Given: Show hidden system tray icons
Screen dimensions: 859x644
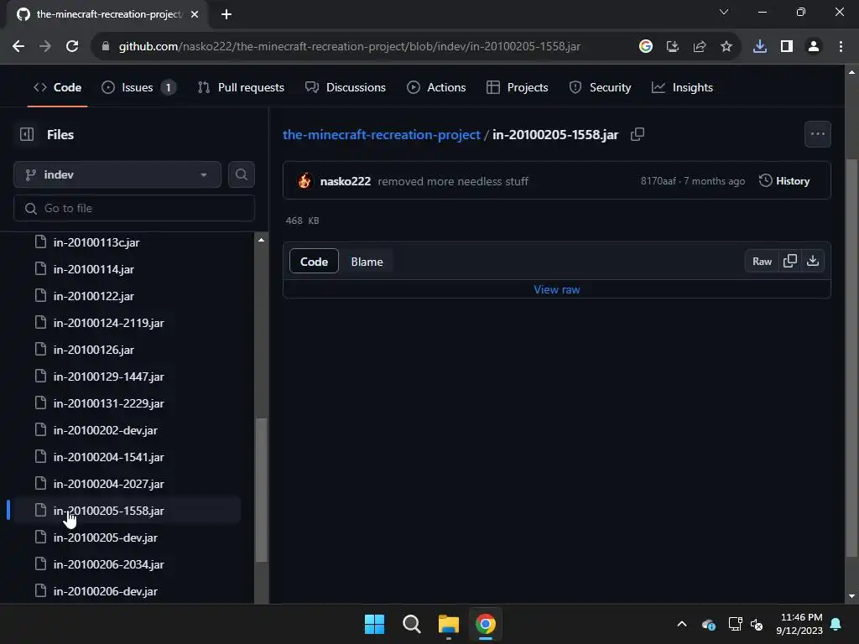Looking at the screenshot, I should pyautogui.click(x=681, y=624).
